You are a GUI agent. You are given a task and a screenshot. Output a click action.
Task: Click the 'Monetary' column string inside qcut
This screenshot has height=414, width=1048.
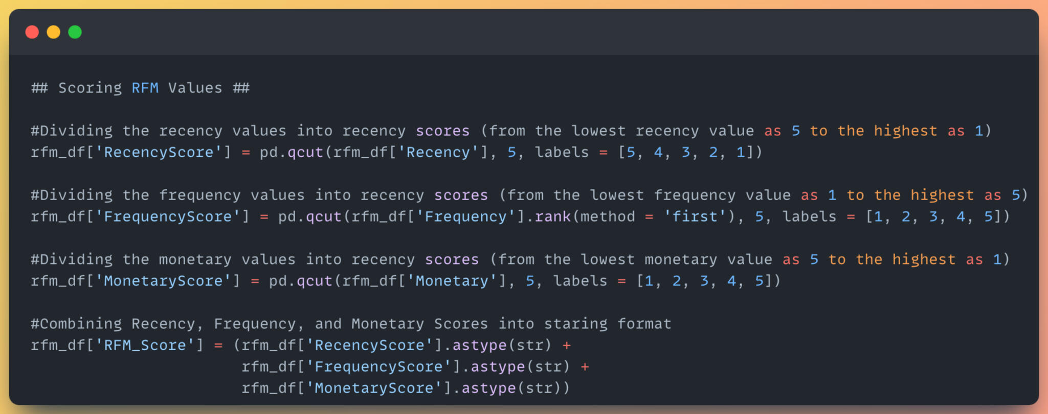point(452,281)
